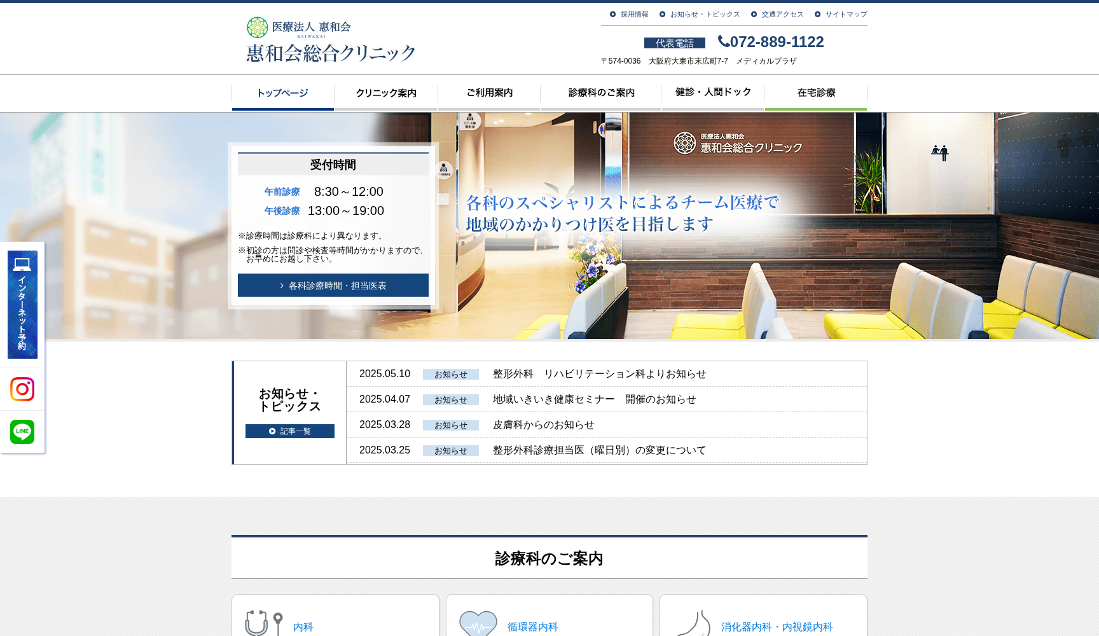Read the 皮膚科からのお知らせ announcement
Image resolution: width=1099 pixels, height=636 pixels.
[543, 424]
